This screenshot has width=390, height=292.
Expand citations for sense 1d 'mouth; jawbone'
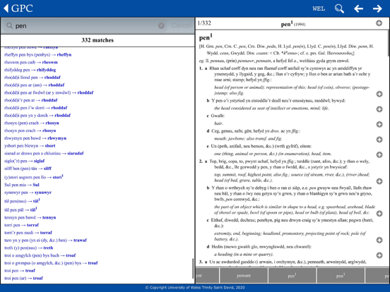tap(379, 139)
